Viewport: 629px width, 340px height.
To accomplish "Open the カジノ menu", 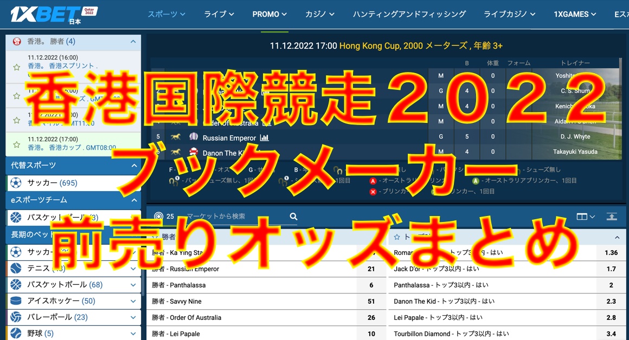I will [319, 15].
